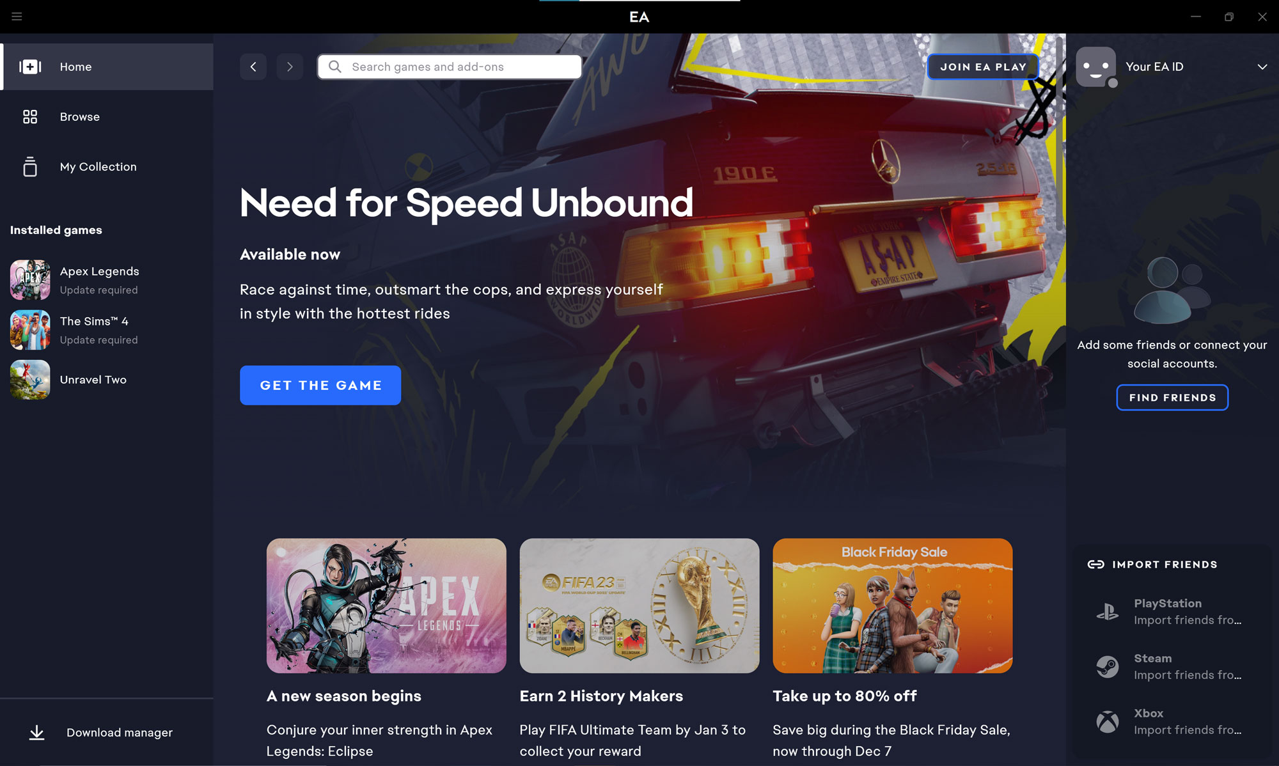This screenshot has height=766, width=1279.
Task: Click the back navigation arrow
Action: (253, 66)
